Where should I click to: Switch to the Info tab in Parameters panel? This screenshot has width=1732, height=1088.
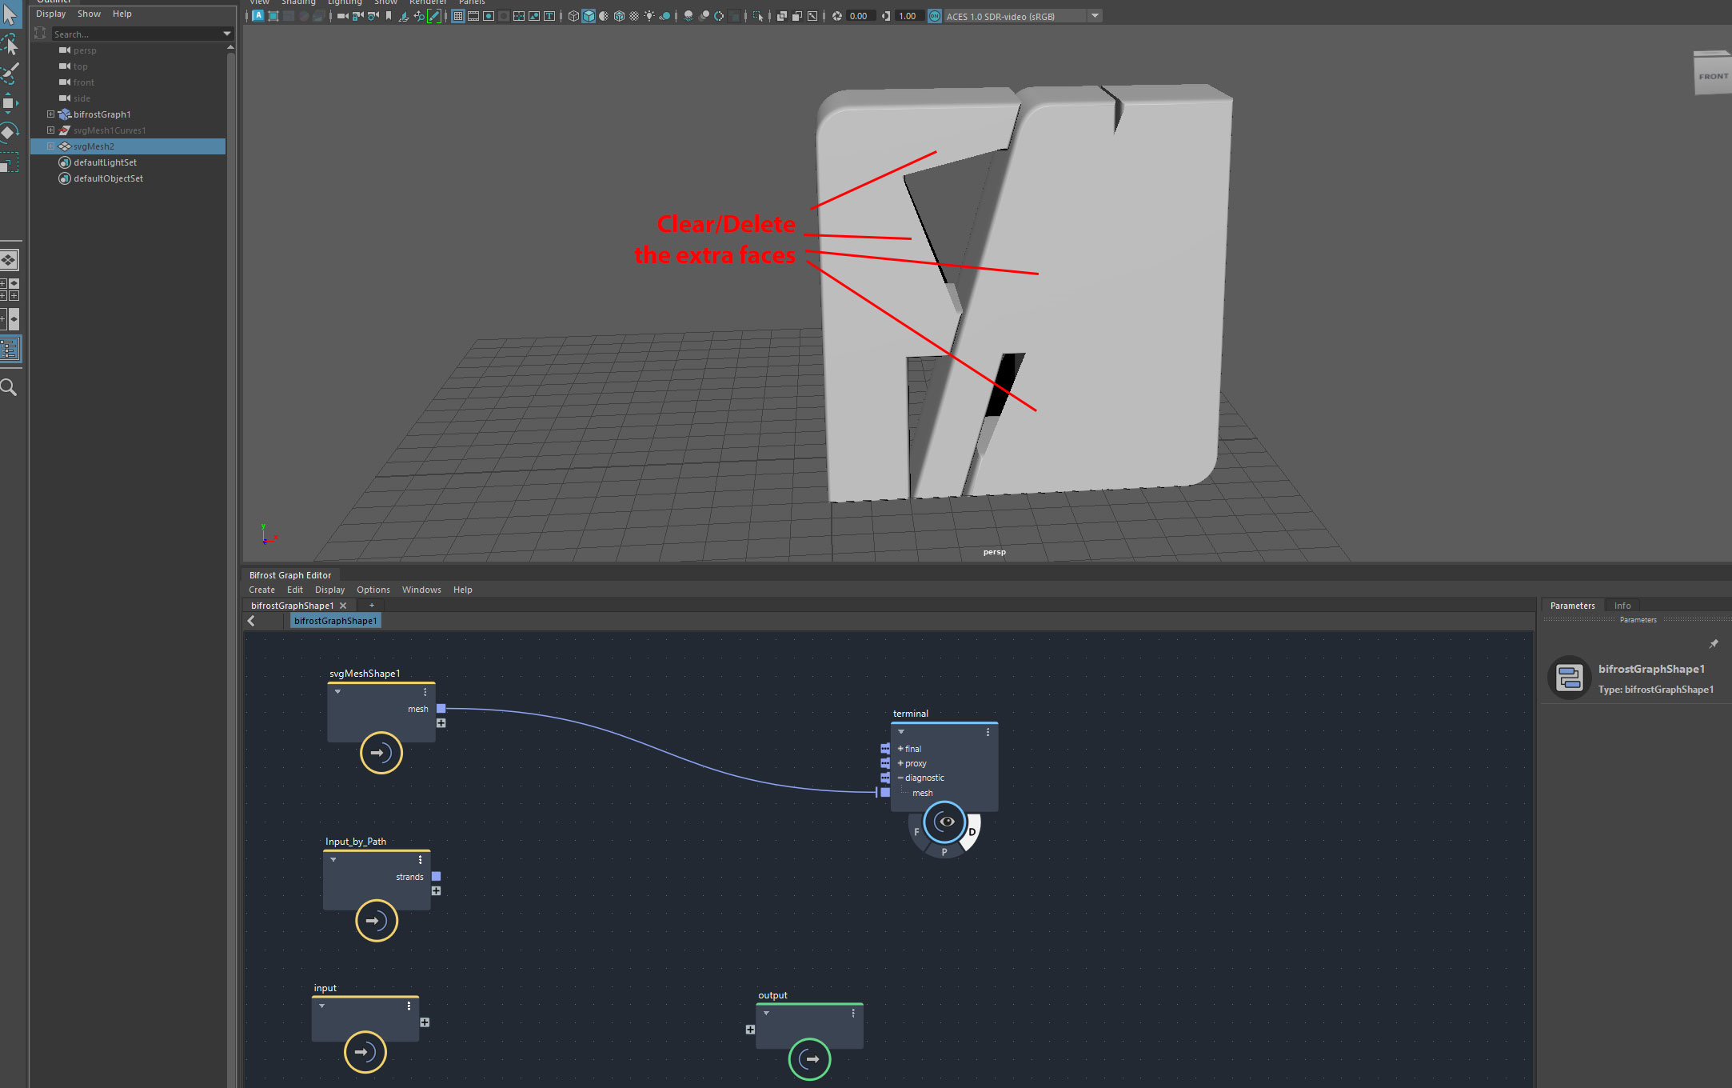pos(1622,606)
